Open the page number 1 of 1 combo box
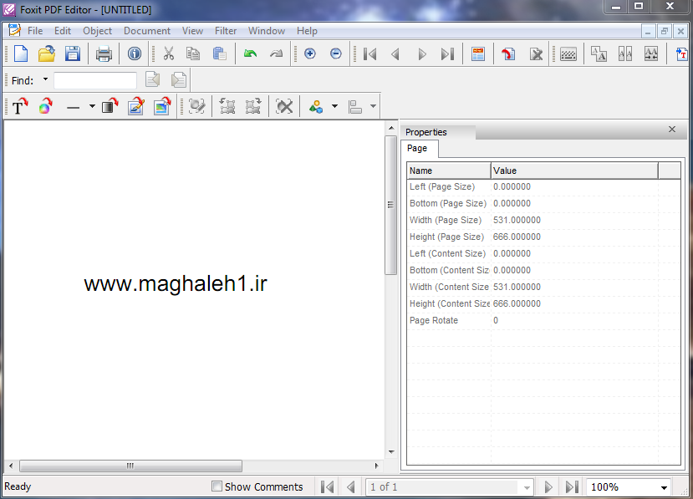Screen dimensions: 693x499 [450, 486]
